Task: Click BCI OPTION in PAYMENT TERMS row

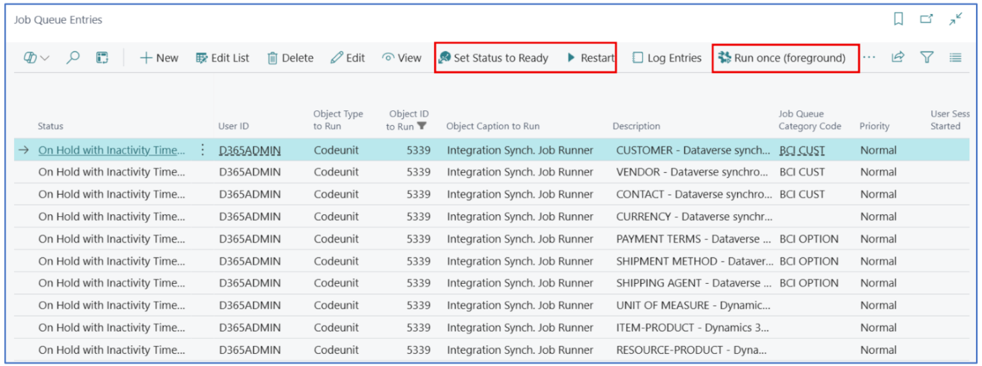Action: pos(809,239)
